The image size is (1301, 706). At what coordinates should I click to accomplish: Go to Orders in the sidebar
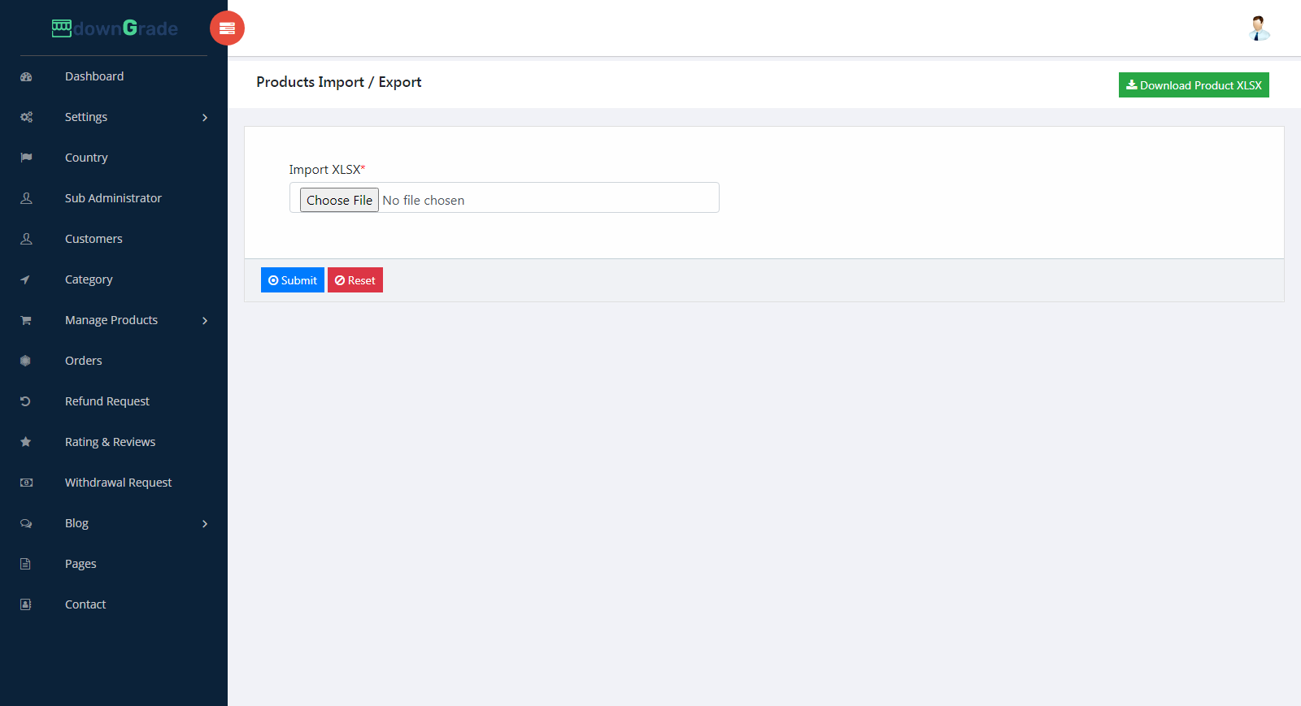[x=84, y=361]
